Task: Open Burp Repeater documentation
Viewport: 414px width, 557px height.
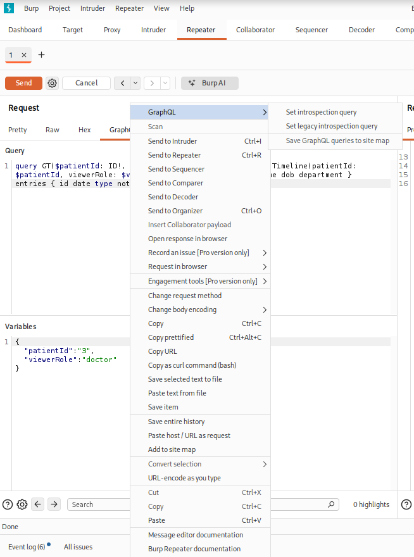Action: [200, 549]
